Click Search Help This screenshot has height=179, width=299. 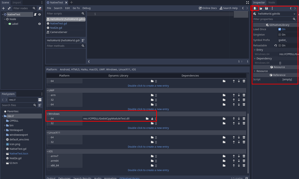pos(229,8)
